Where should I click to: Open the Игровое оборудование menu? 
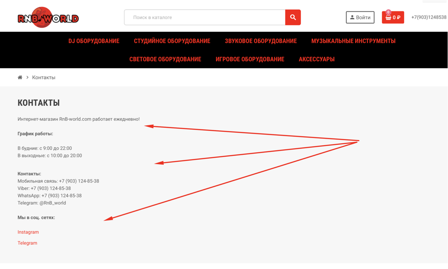tap(250, 59)
